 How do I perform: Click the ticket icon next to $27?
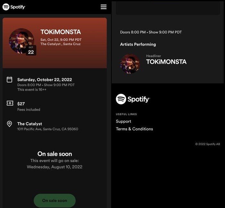coord(10,103)
